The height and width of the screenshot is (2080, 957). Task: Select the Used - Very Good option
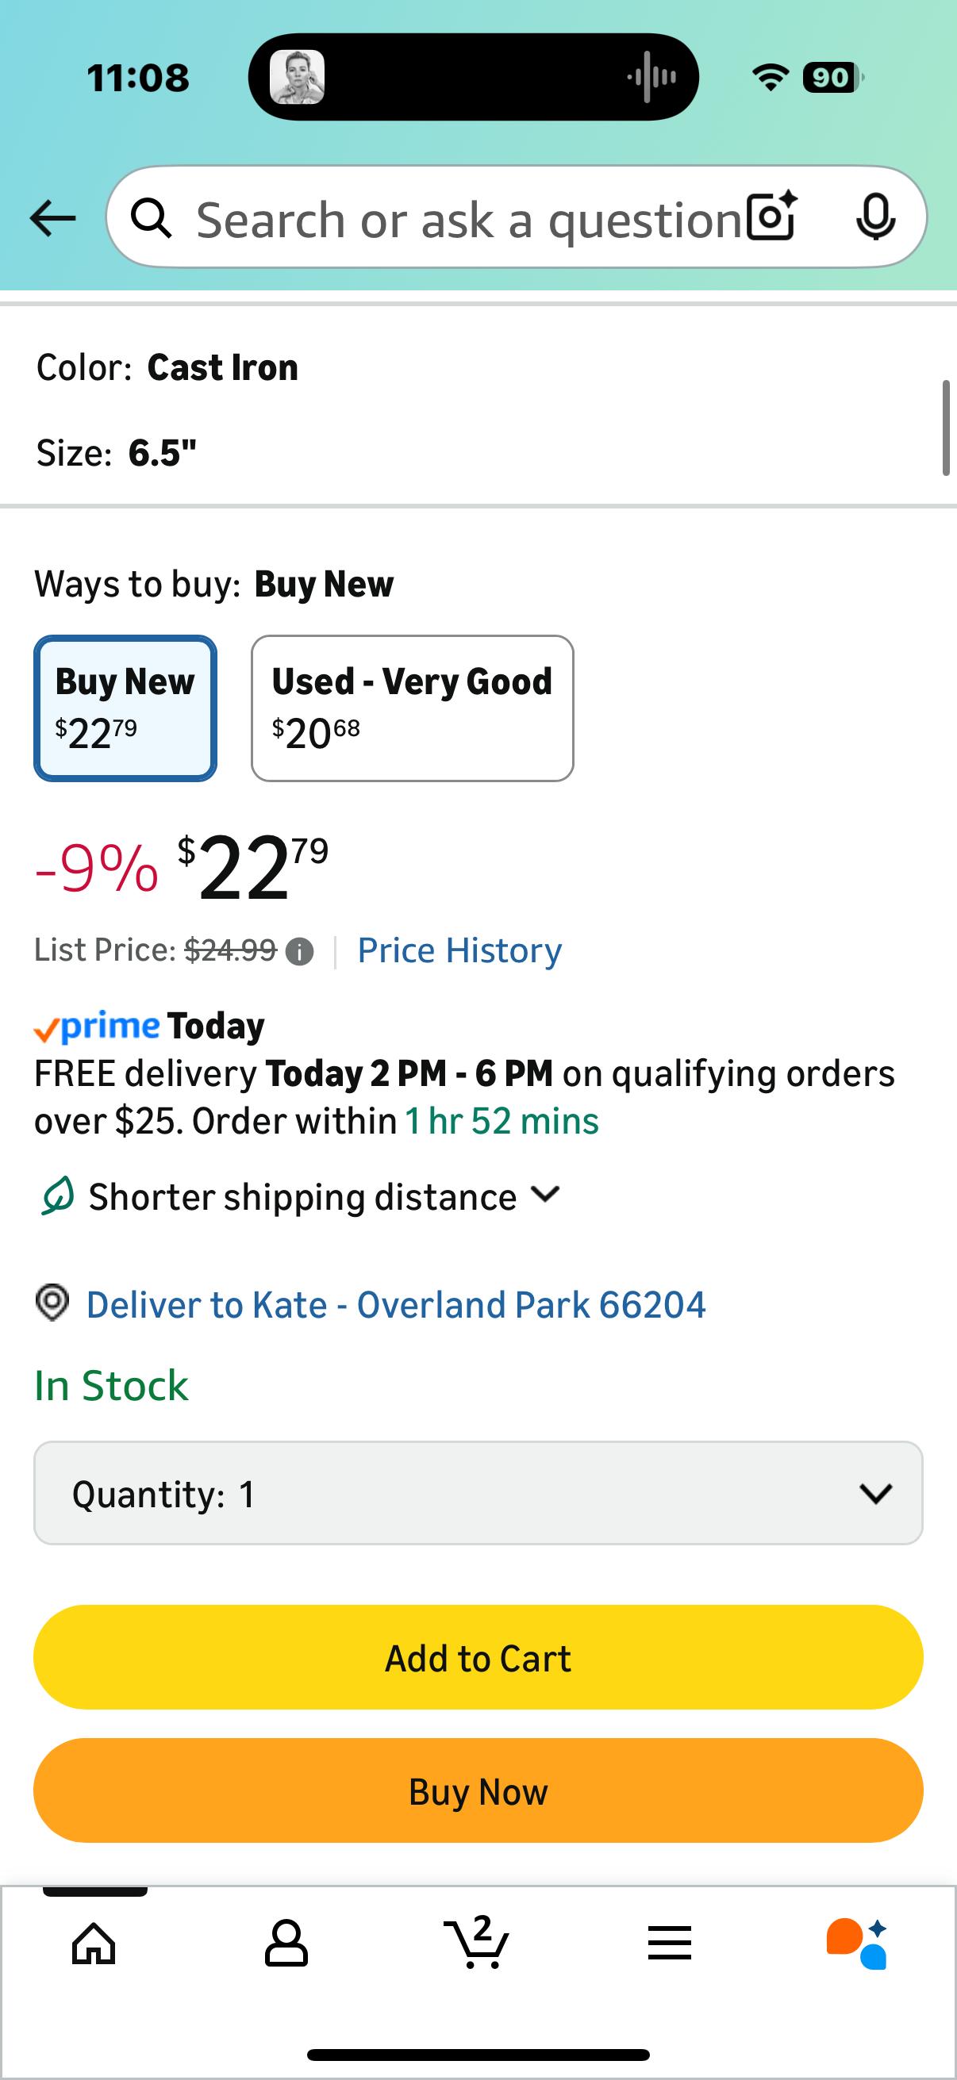click(412, 708)
